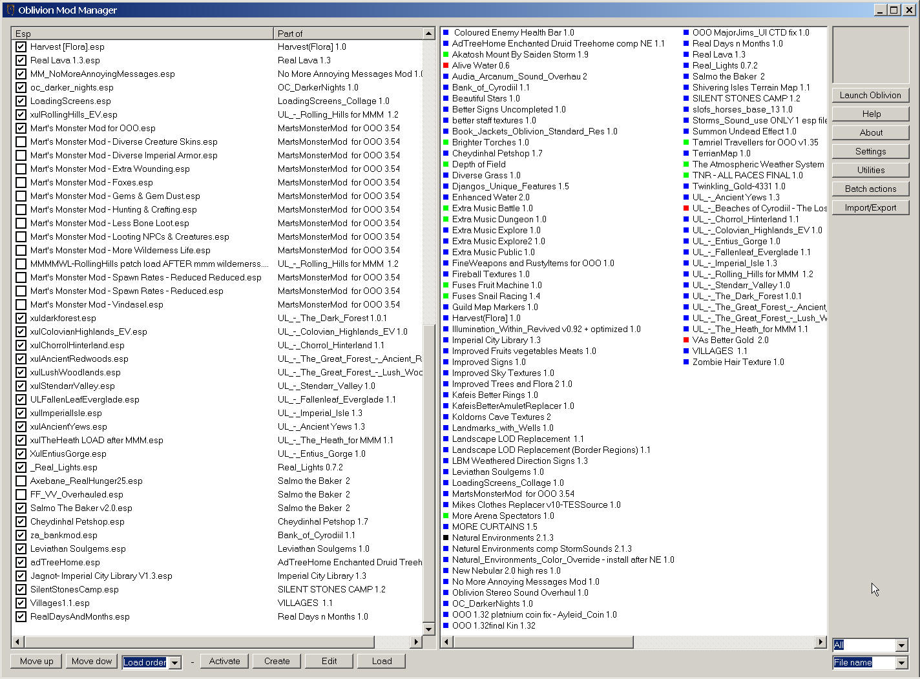Click the esp list scroll-up arrow

tap(428, 33)
